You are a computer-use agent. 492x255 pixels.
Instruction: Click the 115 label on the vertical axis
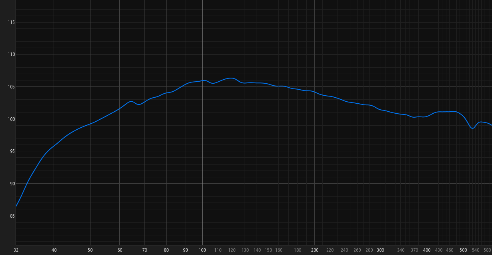(x=11, y=22)
